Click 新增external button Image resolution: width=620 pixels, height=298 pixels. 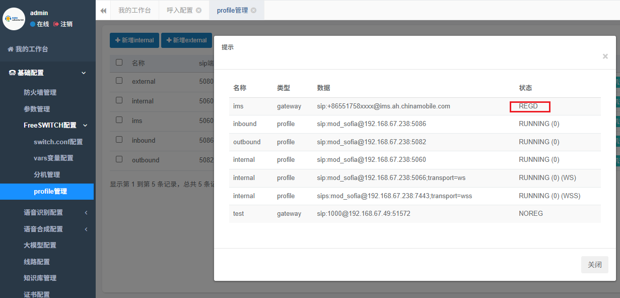[186, 40]
